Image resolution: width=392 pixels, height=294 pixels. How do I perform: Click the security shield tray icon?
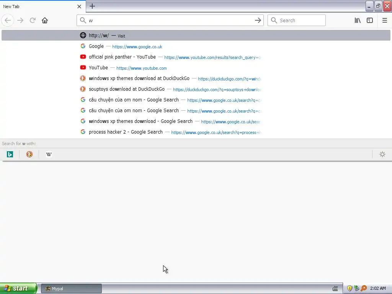350,288
